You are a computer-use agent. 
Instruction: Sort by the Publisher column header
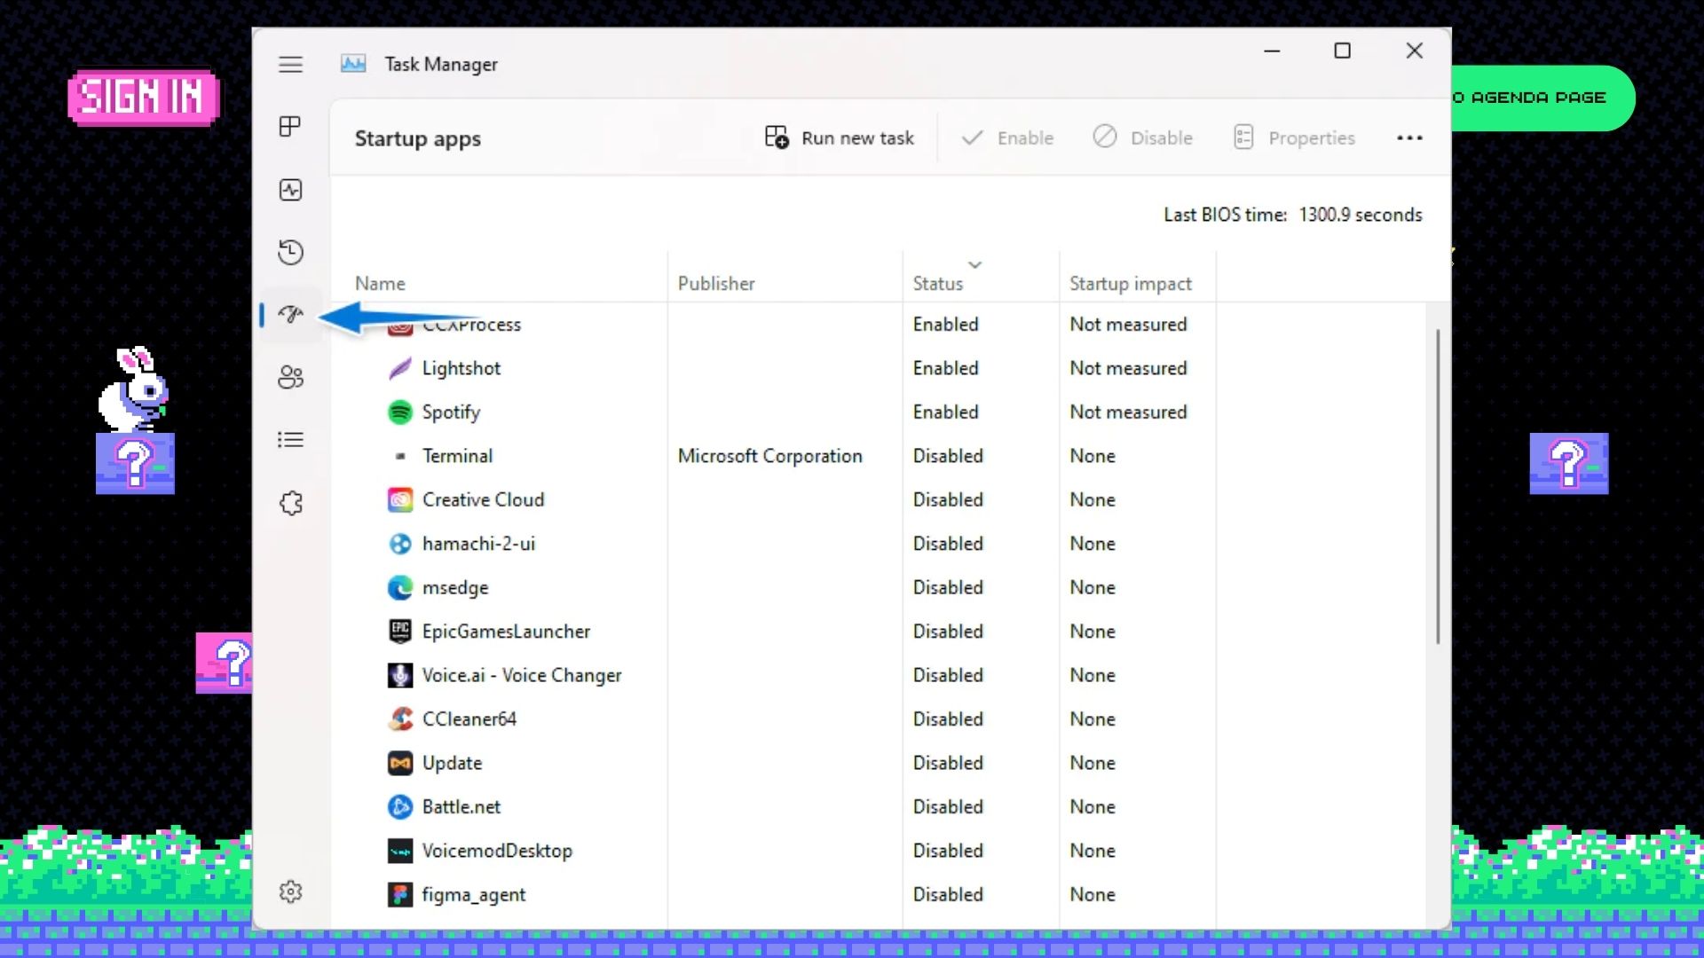(x=716, y=284)
